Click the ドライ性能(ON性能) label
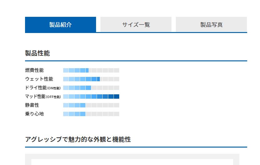Image resolution: width=260 pixels, height=165 pixels. coord(43,88)
